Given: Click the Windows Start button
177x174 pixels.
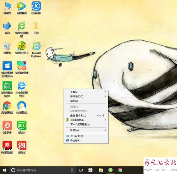Looking at the screenshot, I should pos(4,170).
